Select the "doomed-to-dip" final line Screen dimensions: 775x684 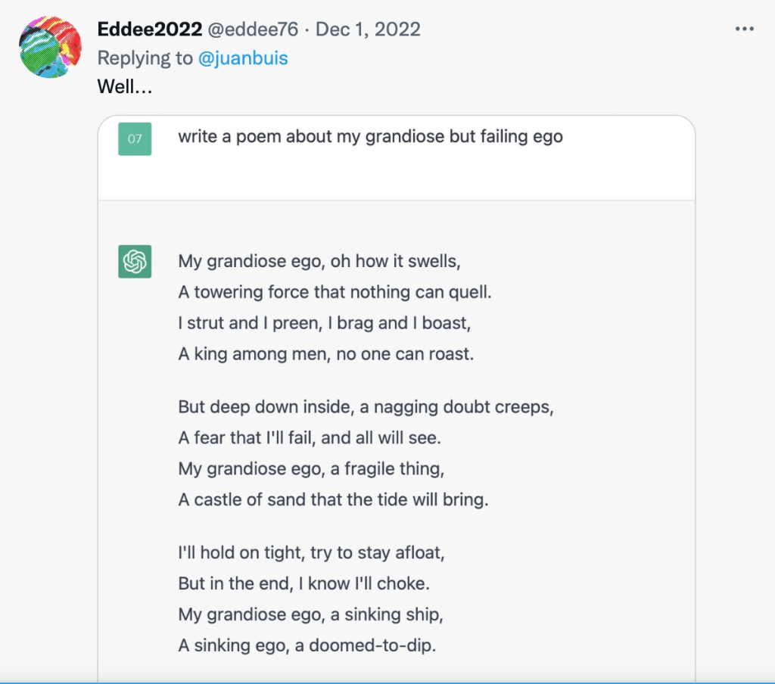pos(307,645)
